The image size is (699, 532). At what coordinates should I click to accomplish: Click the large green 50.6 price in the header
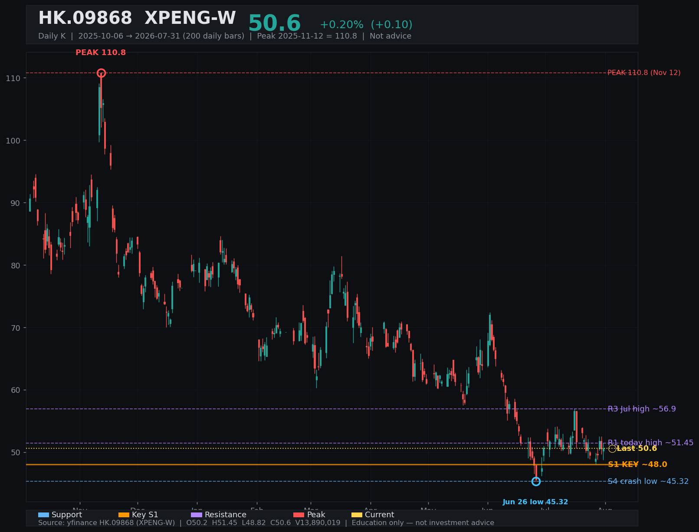point(274,23)
